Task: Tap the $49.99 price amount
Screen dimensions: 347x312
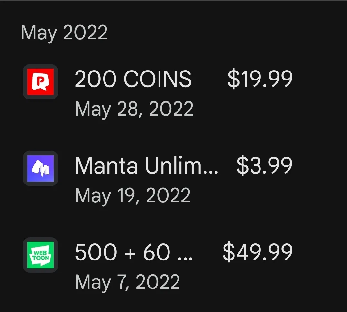Action: click(x=257, y=252)
